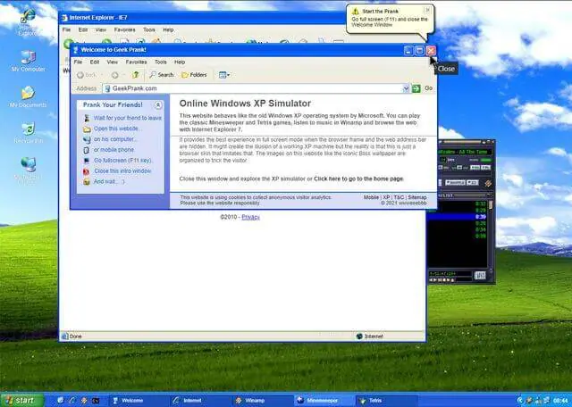Click the 'All The Time' Winamp song title
The height and width of the screenshot is (407, 572).
click(x=464, y=152)
